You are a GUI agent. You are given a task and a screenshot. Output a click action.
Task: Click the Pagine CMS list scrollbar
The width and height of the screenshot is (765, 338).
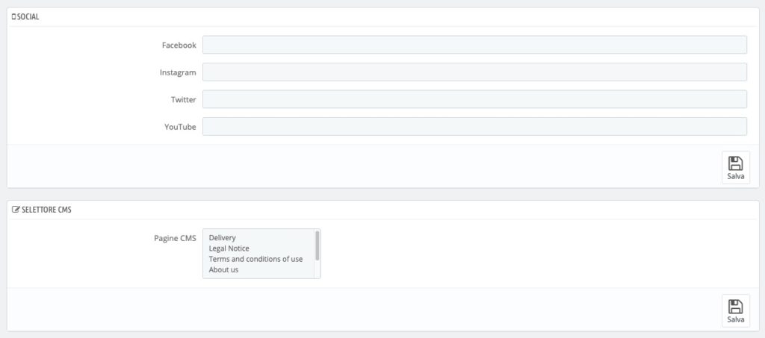click(318, 245)
